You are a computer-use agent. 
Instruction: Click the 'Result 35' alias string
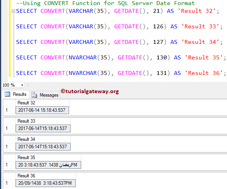click(x=204, y=57)
